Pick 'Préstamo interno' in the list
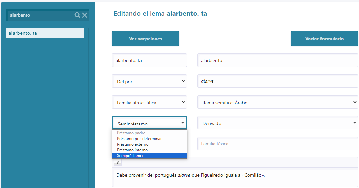This screenshot has width=359, height=188. coord(132,150)
